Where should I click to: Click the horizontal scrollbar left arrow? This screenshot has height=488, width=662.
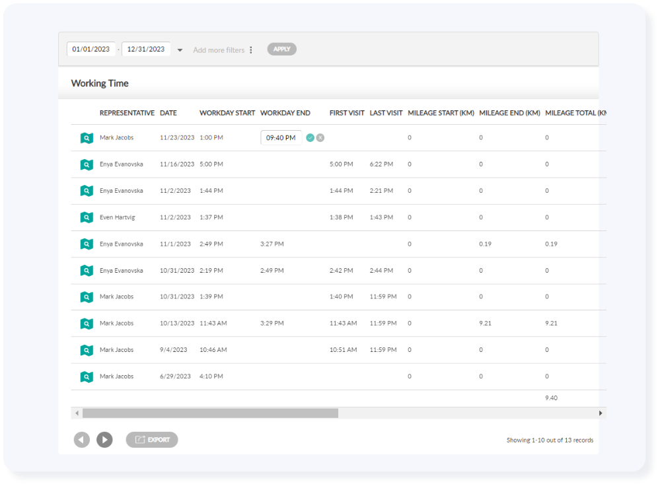77,413
